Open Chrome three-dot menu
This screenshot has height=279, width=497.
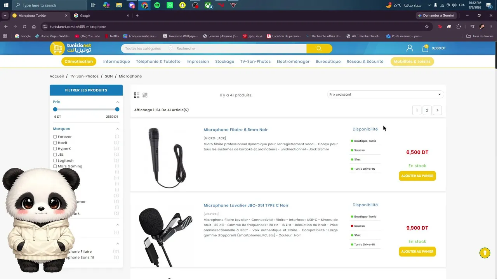click(491, 27)
